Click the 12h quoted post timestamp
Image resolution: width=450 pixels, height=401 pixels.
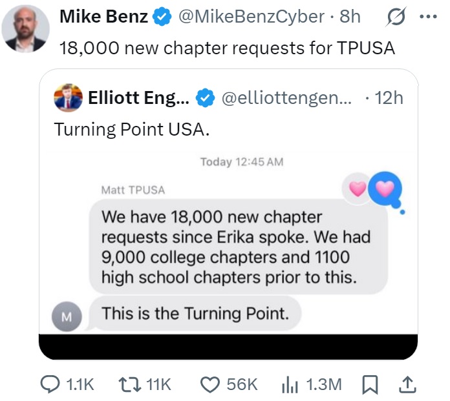click(389, 98)
